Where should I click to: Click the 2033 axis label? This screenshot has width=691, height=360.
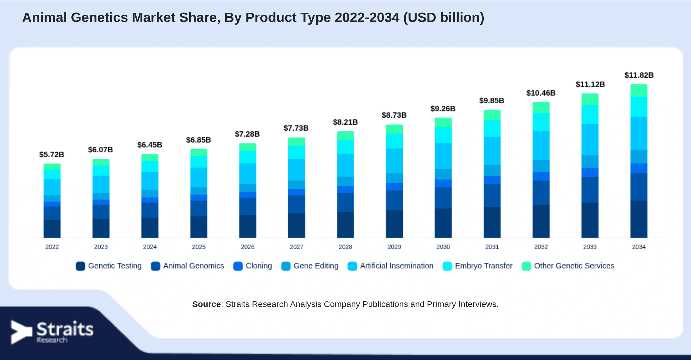[590, 247]
